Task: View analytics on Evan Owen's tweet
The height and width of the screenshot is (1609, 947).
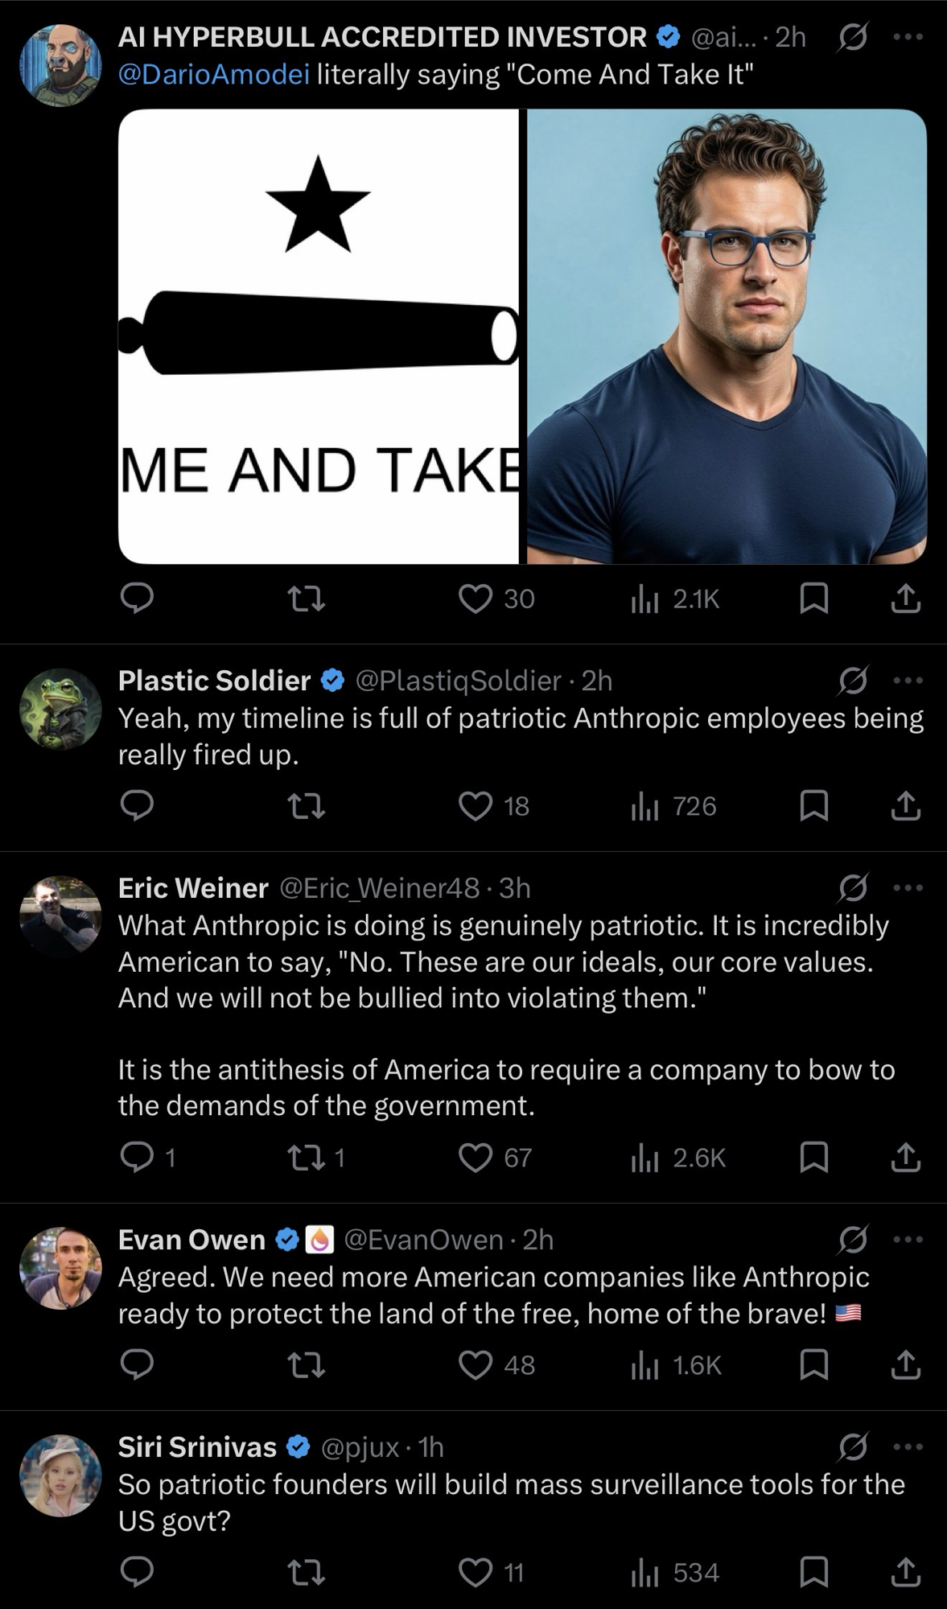Action: click(645, 1365)
